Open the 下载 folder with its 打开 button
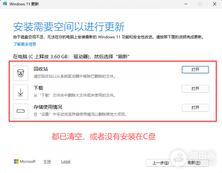The width and height of the screenshot is (222, 173). coord(195,89)
